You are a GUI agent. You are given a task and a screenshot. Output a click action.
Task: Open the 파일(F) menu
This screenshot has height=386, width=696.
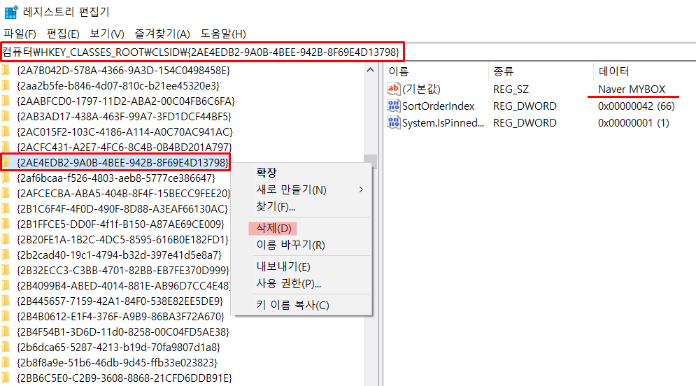(x=20, y=34)
